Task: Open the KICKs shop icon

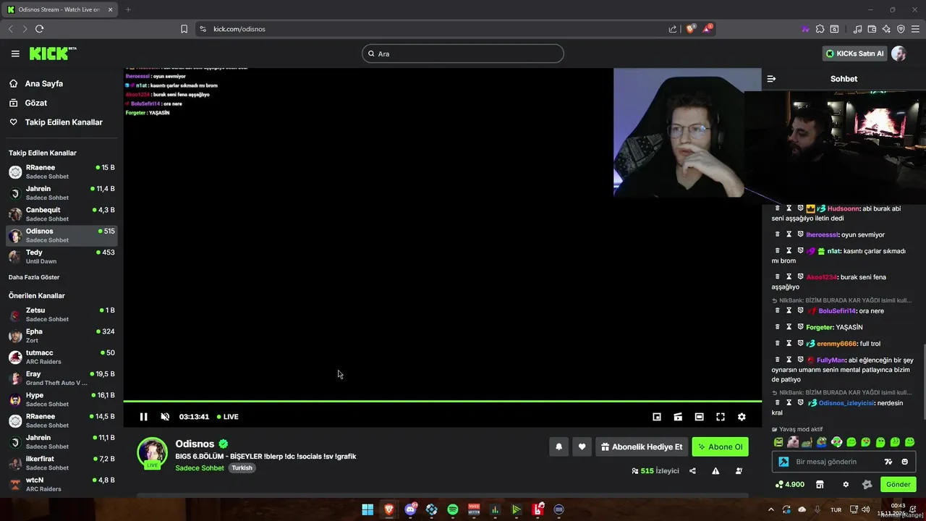Action: click(x=820, y=485)
